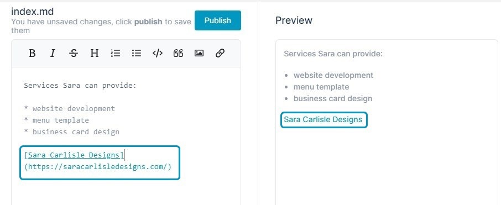Insert a hyperlink using the chain icon
501x205 pixels.
tap(220, 53)
